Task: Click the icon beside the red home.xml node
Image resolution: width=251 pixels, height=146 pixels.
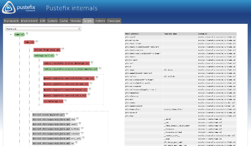Action: [x=37, y=41]
